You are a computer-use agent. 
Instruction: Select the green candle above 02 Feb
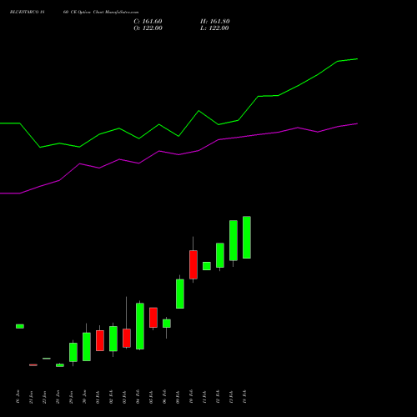pyautogui.click(x=113, y=339)
